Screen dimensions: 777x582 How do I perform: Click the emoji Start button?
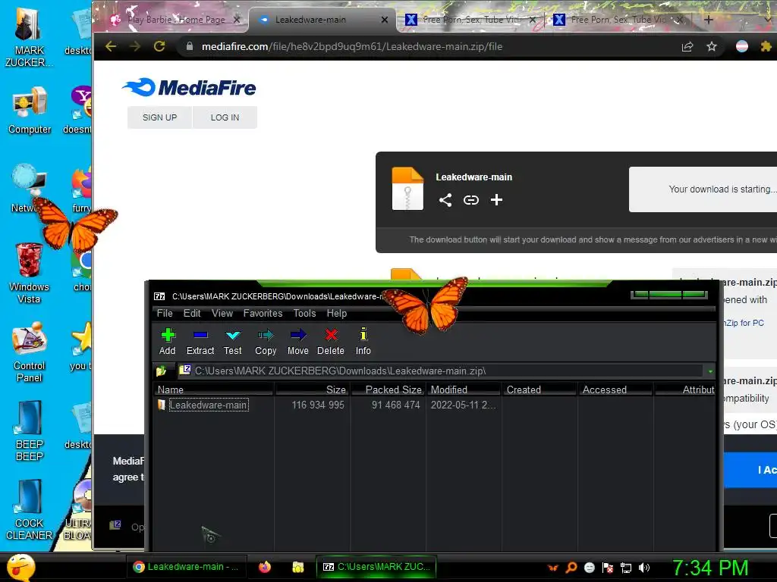20,567
